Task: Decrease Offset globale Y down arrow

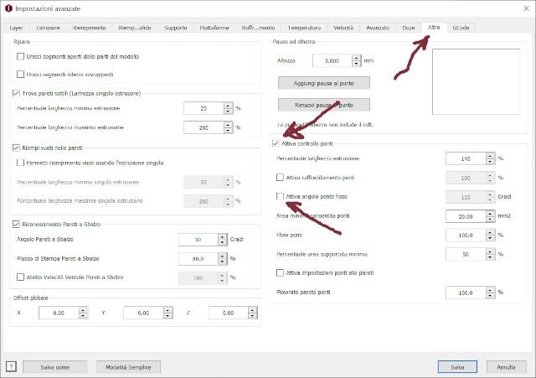Action: (x=167, y=316)
